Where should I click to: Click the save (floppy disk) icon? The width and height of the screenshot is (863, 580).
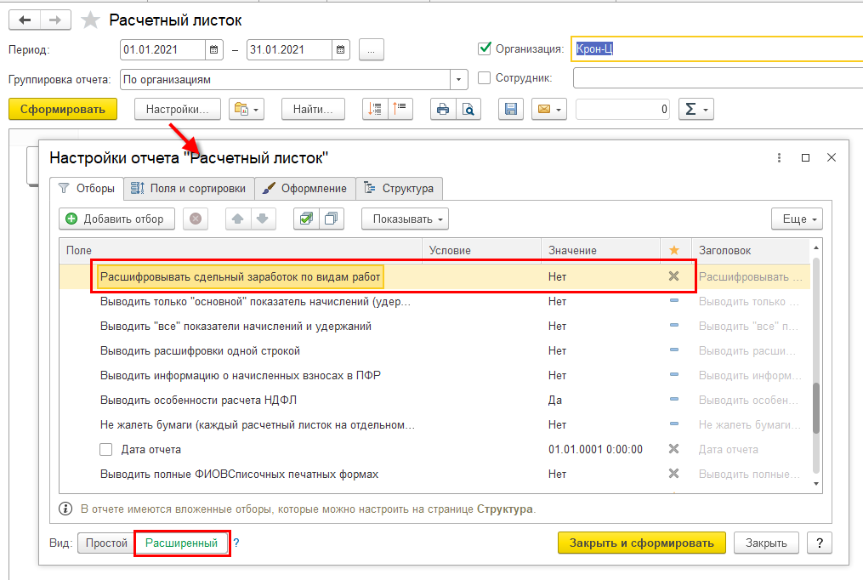pyautogui.click(x=510, y=109)
